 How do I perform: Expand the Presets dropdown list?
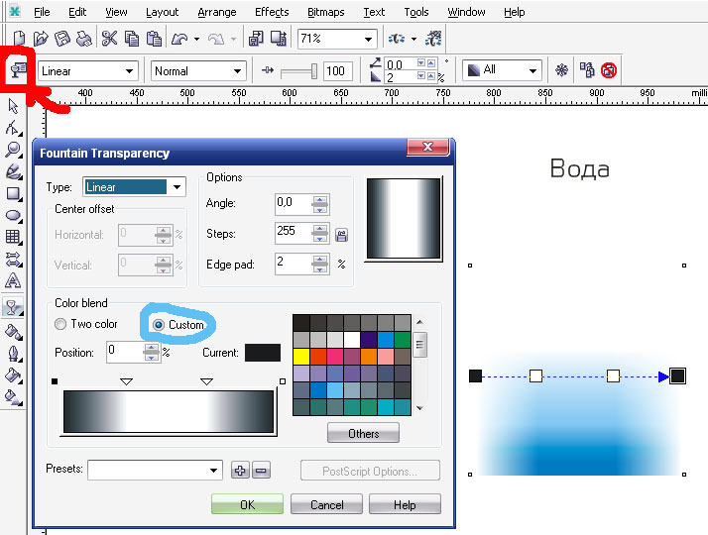coord(155,470)
